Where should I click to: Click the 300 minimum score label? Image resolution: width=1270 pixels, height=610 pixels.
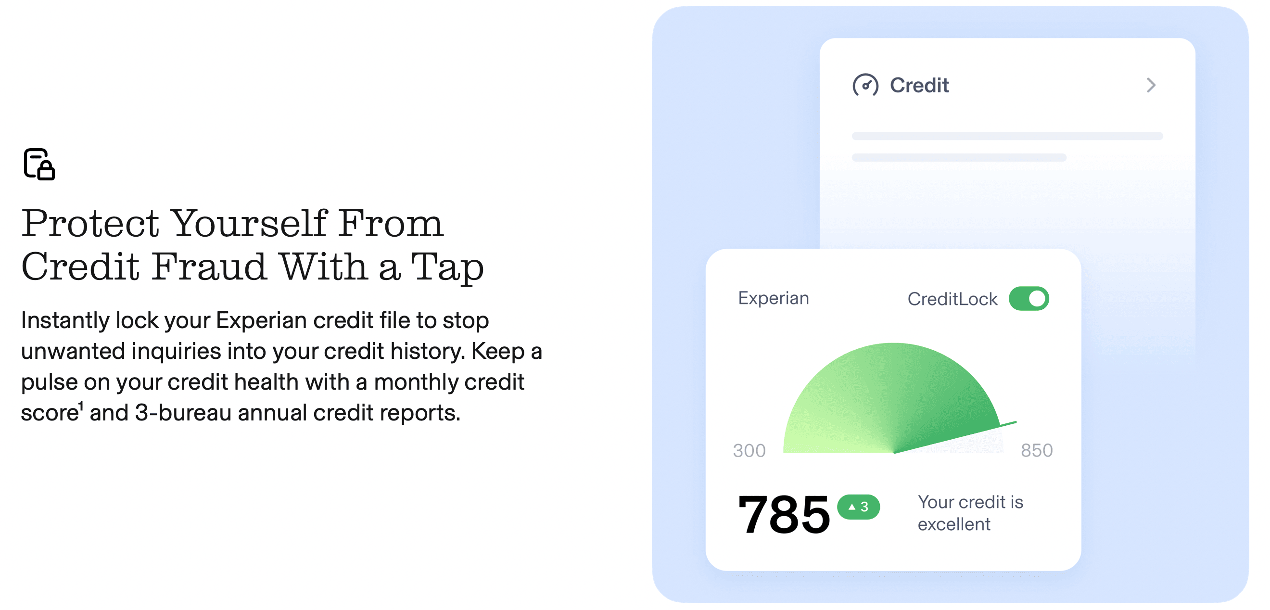pyautogui.click(x=749, y=450)
